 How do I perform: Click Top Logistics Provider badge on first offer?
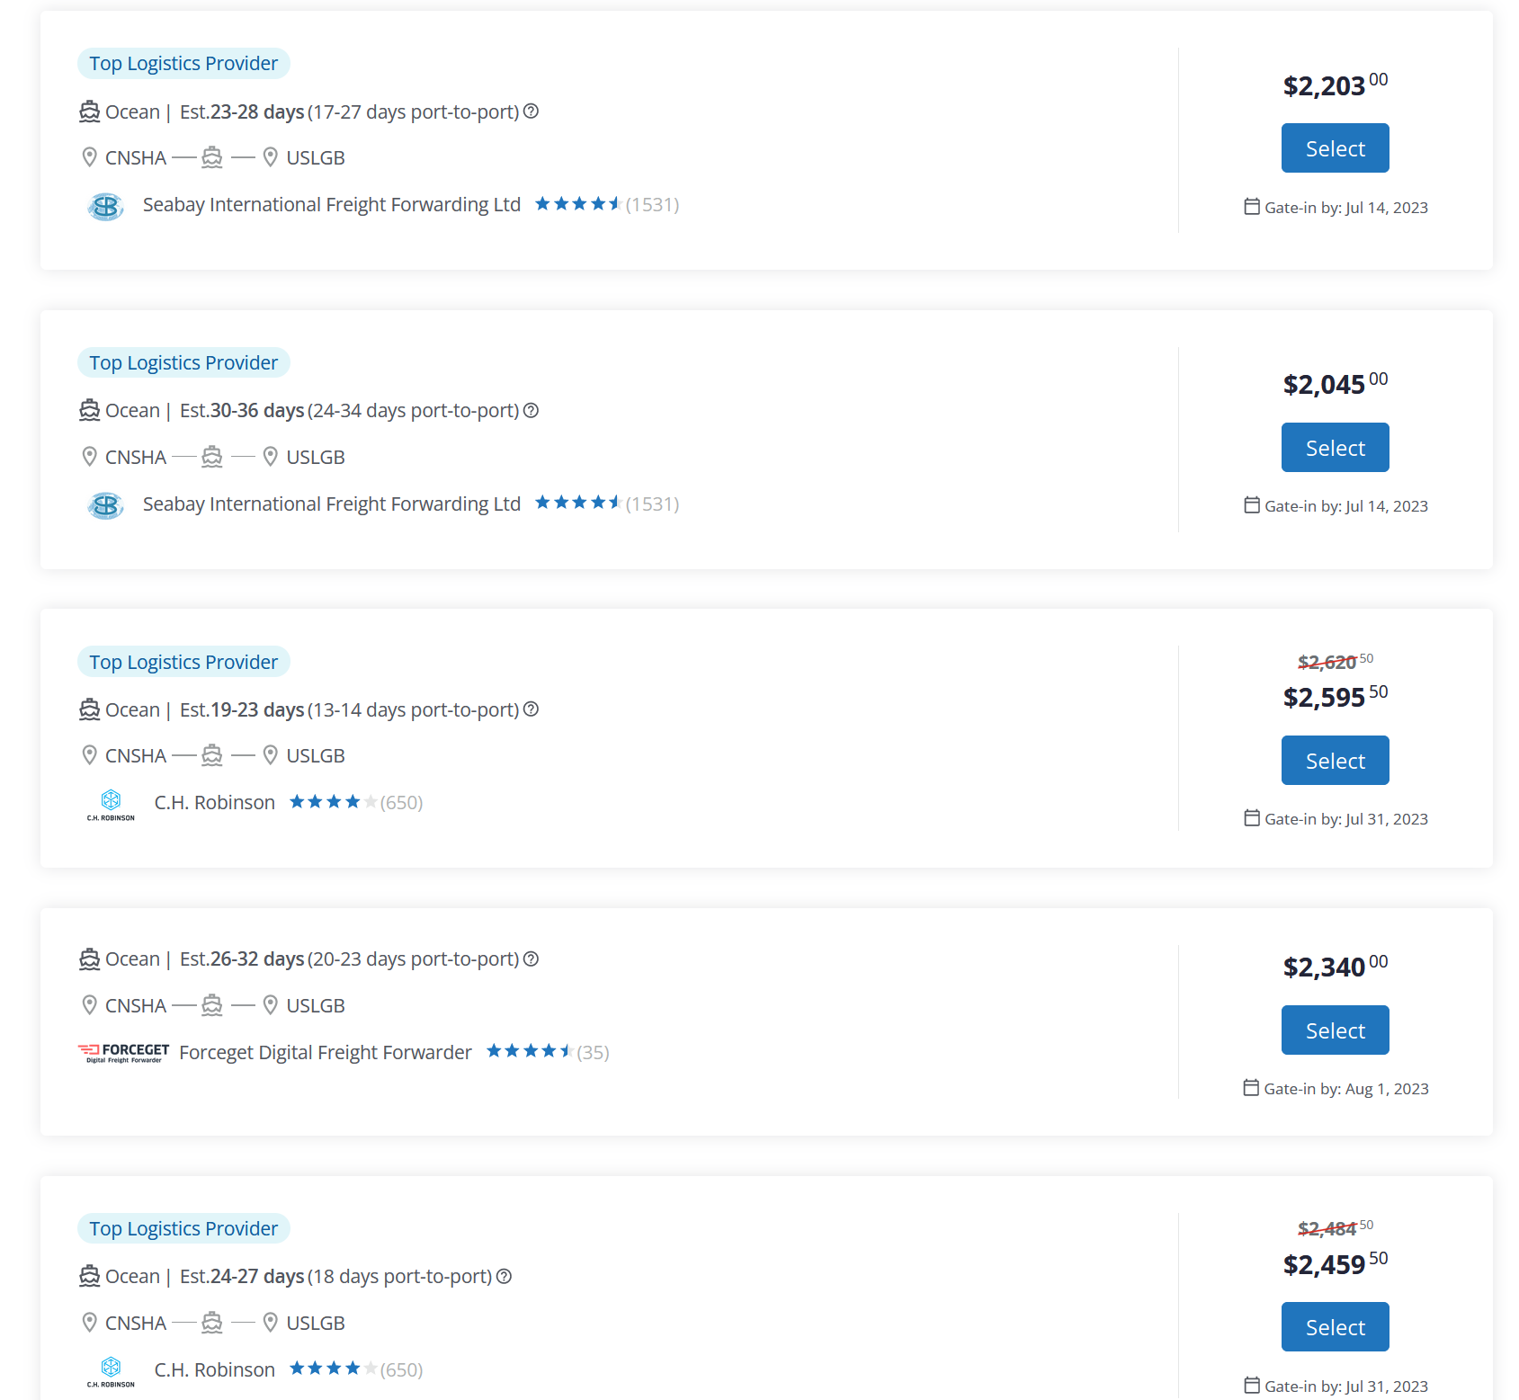[183, 64]
